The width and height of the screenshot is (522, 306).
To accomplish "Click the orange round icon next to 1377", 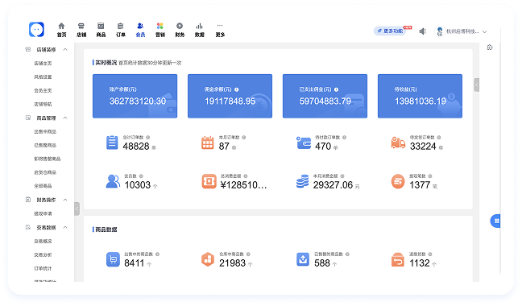I will 398,181.
